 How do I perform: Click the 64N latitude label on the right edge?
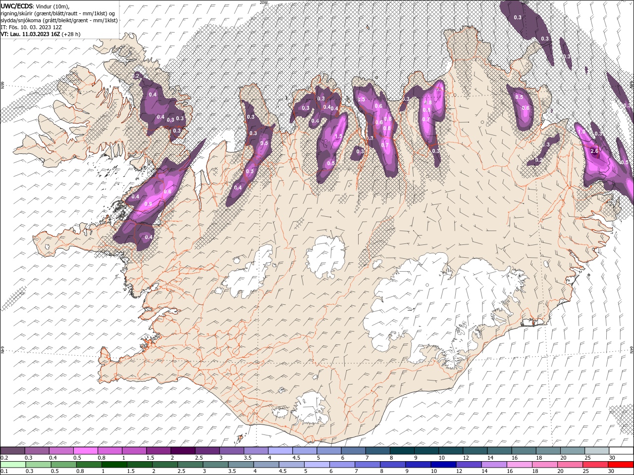(x=632, y=349)
